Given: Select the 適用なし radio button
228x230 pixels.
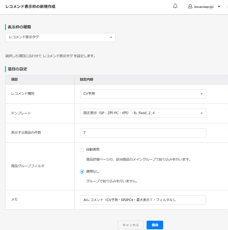Looking at the screenshot, I should 82,172.
